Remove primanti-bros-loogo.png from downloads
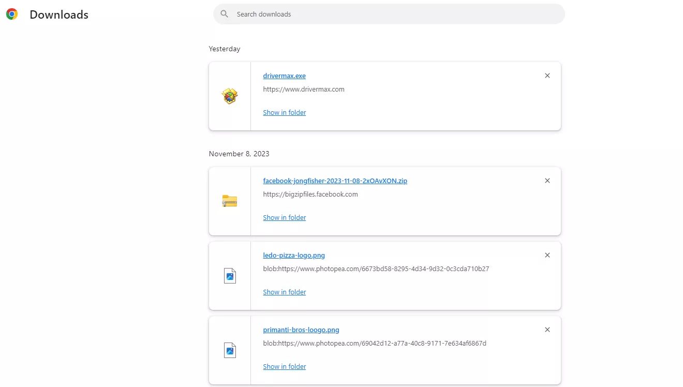683x387 pixels. [x=547, y=330]
